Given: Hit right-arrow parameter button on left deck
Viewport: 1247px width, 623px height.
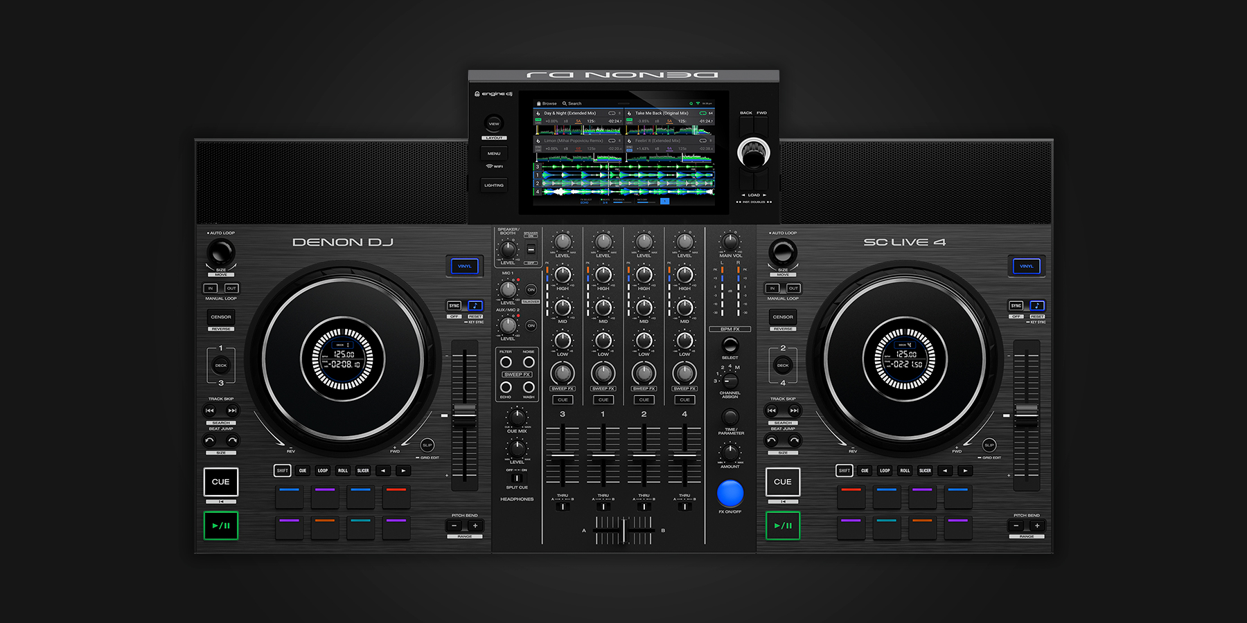Looking at the screenshot, I should 403,471.
